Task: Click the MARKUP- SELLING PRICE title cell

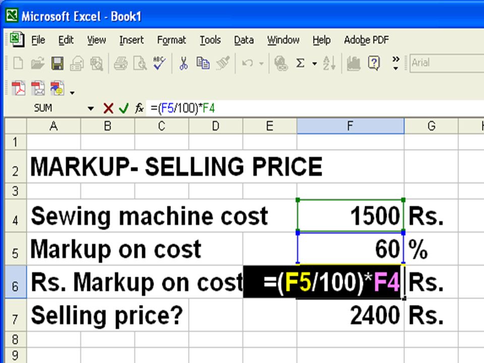Action: click(176, 167)
